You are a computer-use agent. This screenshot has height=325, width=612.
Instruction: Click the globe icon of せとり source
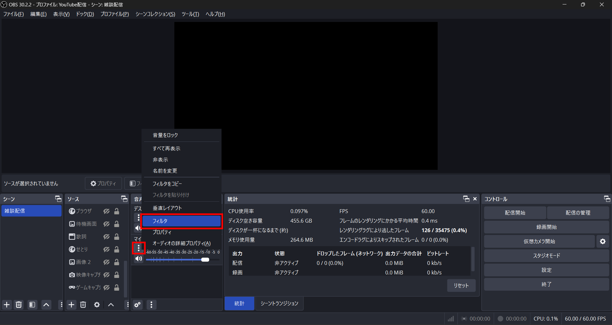(72, 249)
